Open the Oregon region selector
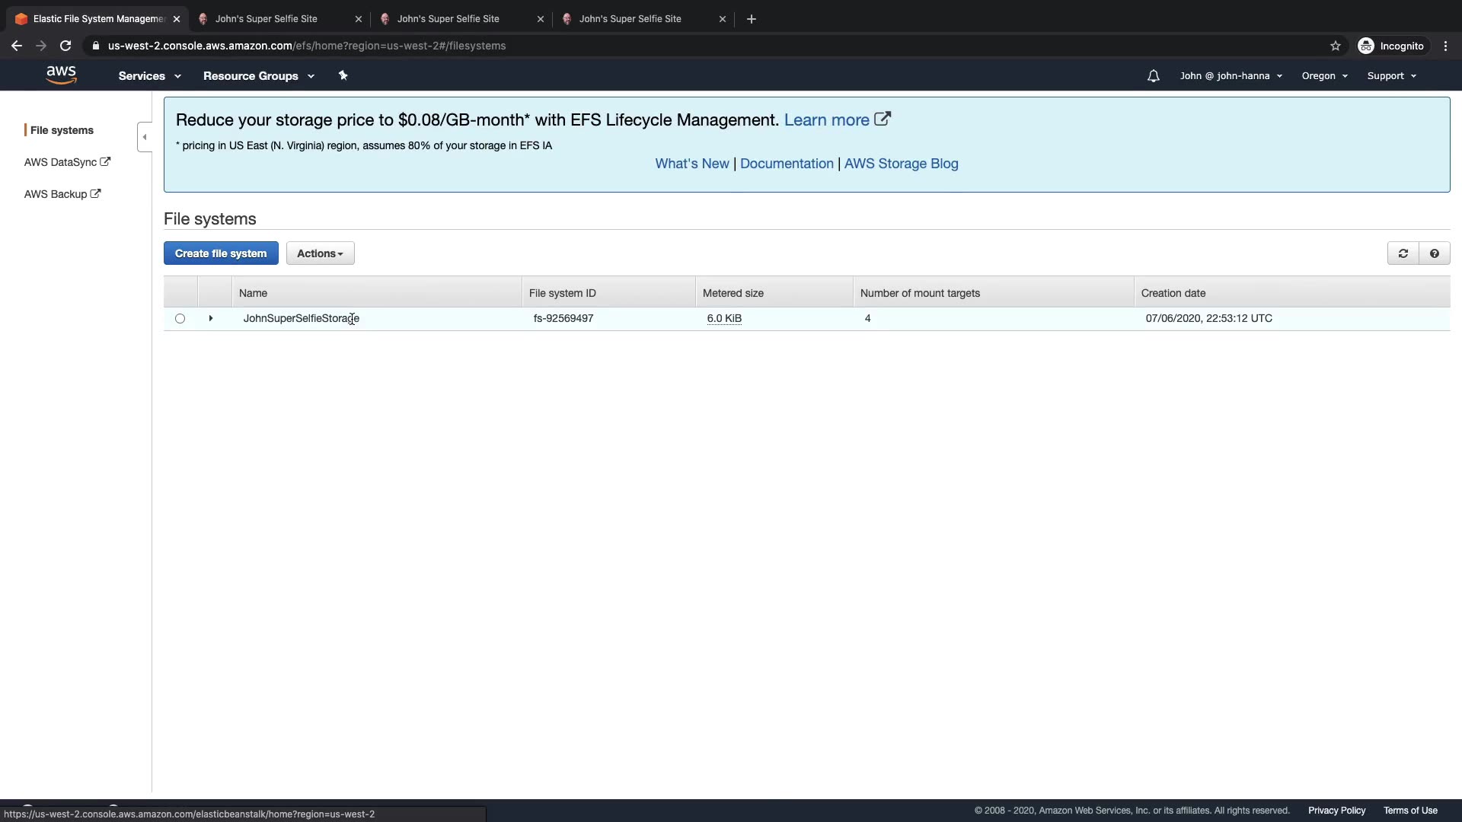 click(1324, 76)
